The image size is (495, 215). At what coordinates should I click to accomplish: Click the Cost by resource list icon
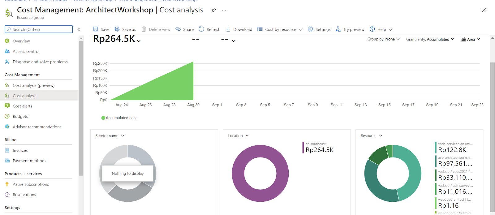(260, 29)
